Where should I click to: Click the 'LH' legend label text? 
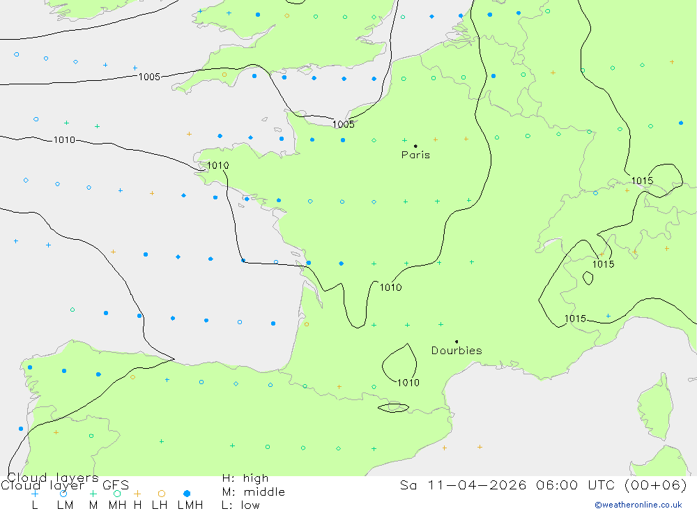pyautogui.click(x=160, y=505)
